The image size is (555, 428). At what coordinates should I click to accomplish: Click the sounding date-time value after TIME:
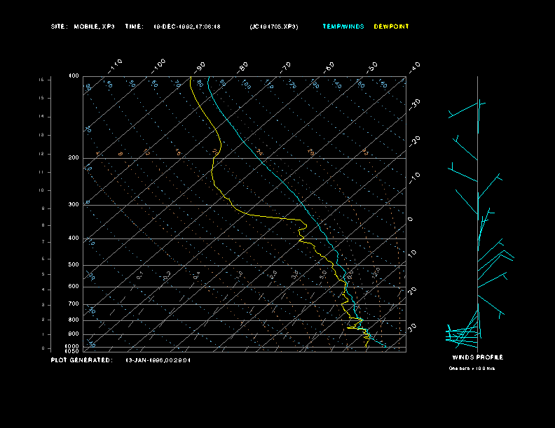pyautogui.click(x=187, y=27)
